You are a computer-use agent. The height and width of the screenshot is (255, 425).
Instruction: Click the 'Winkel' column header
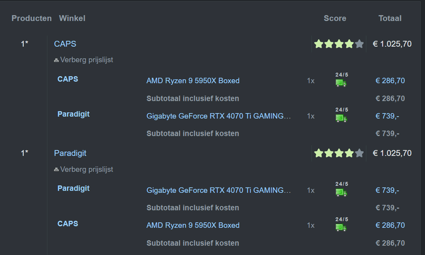pyautogui.click(x=72, y=19)
